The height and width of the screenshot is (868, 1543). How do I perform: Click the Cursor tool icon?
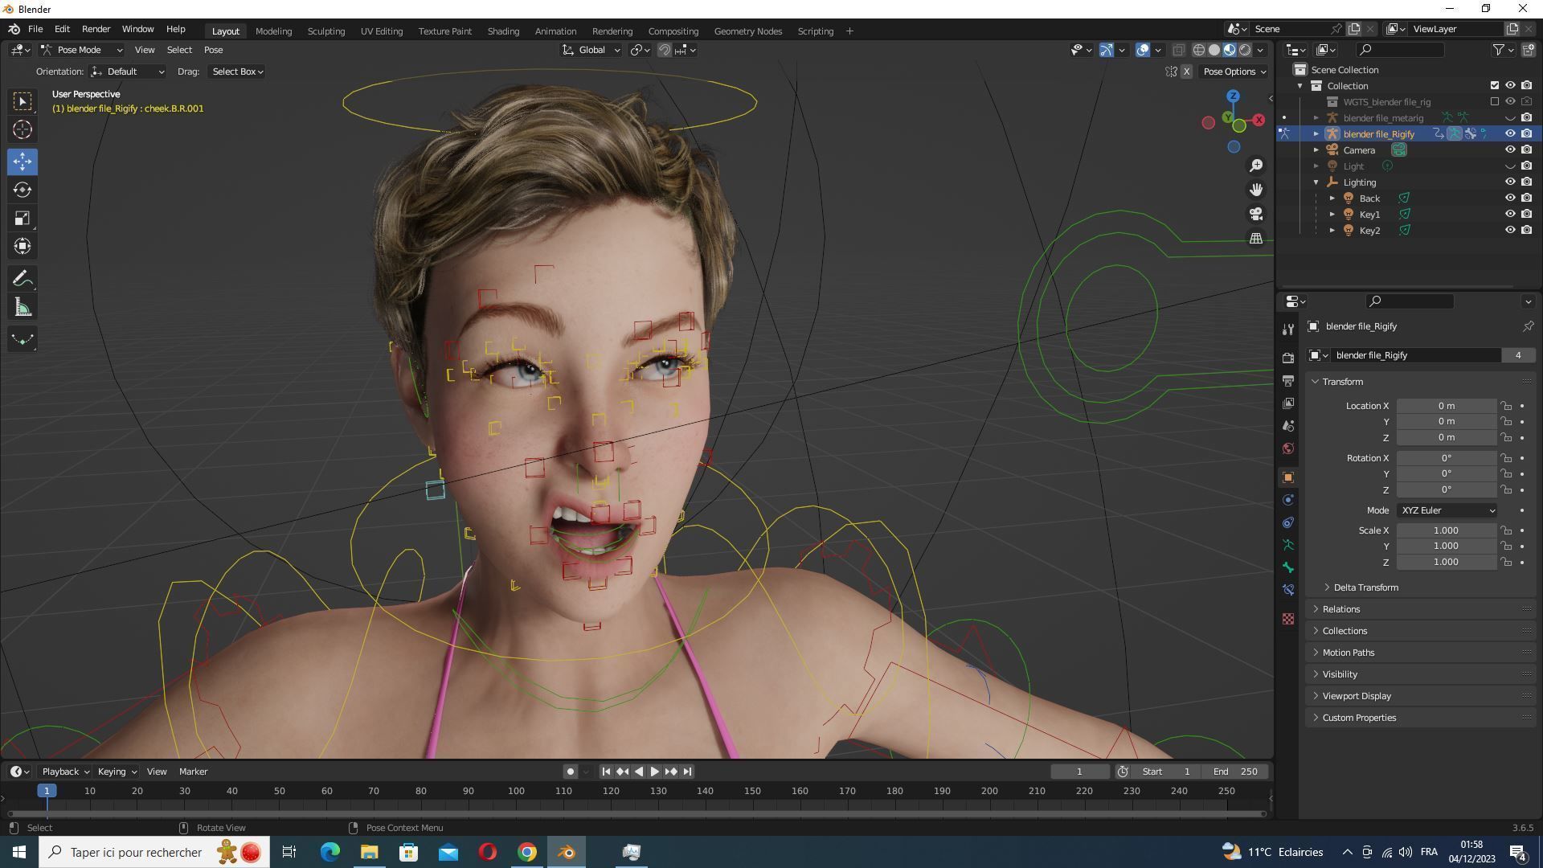(x=23, y=129)
